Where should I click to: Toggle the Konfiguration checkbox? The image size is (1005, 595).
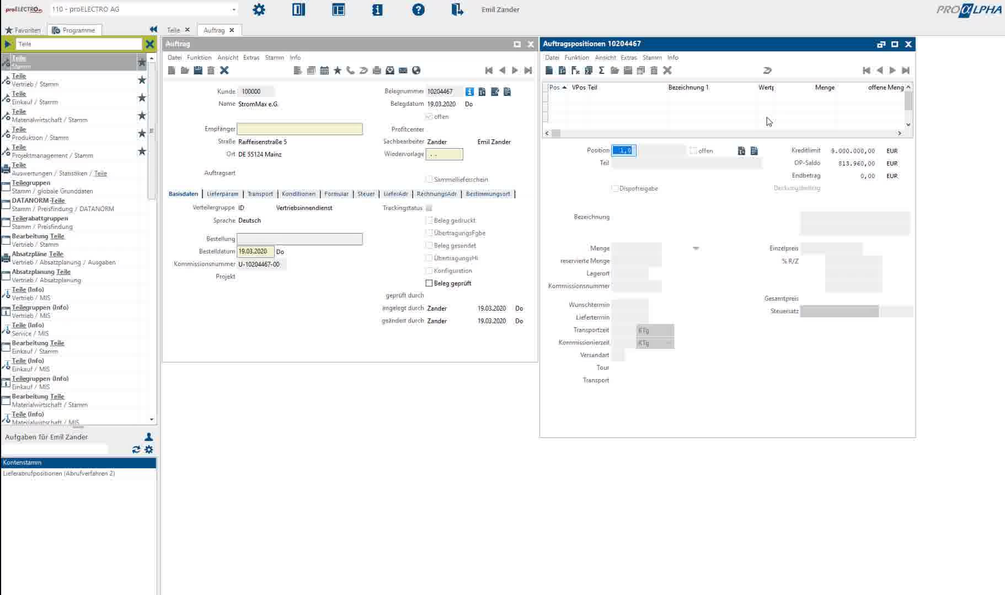point(429,271)
